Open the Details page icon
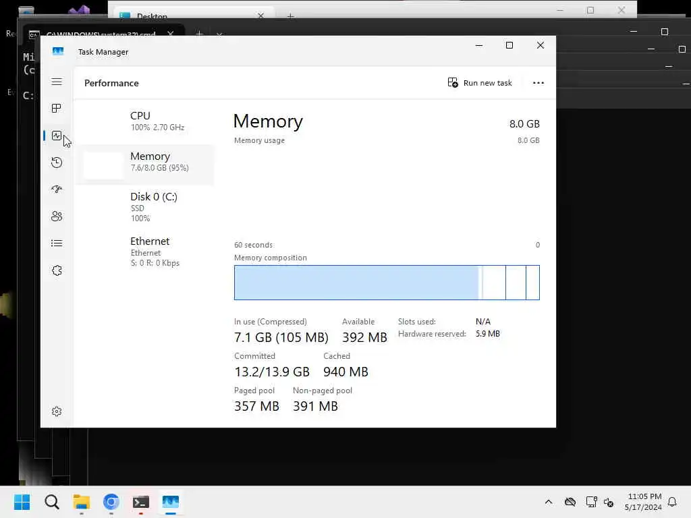691x518 pixels. 57,243
